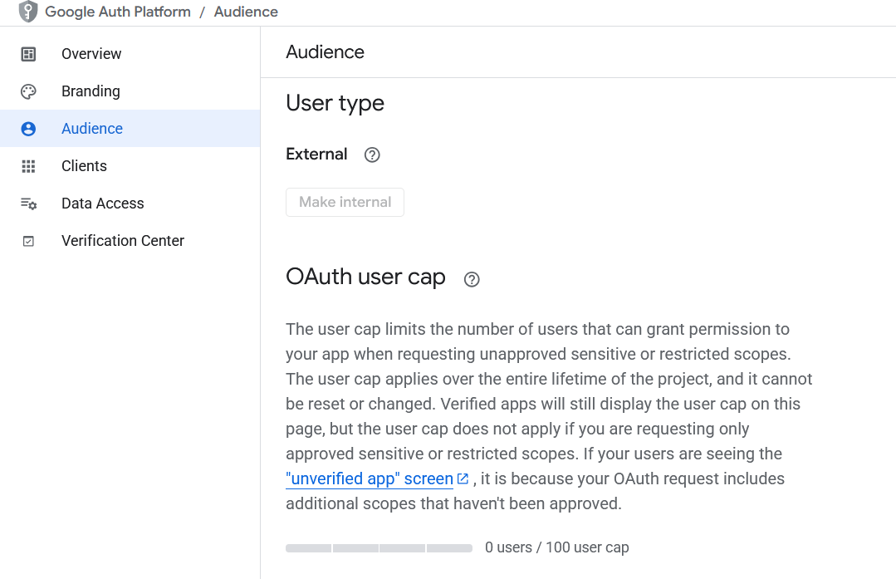Click the Google Auth Platform shield icon
The image size is (896, 579).
[27, 12]
